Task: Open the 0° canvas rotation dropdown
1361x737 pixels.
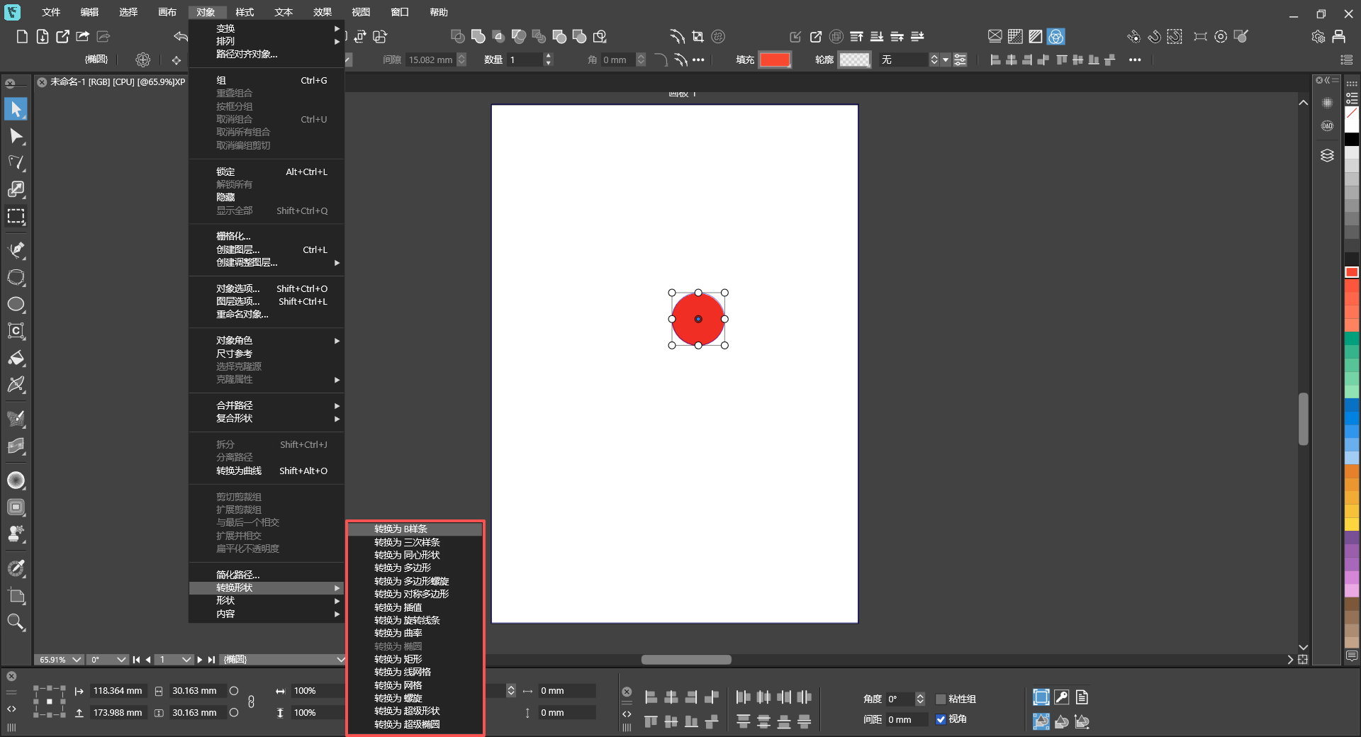Action: click(x=121, y=660)
